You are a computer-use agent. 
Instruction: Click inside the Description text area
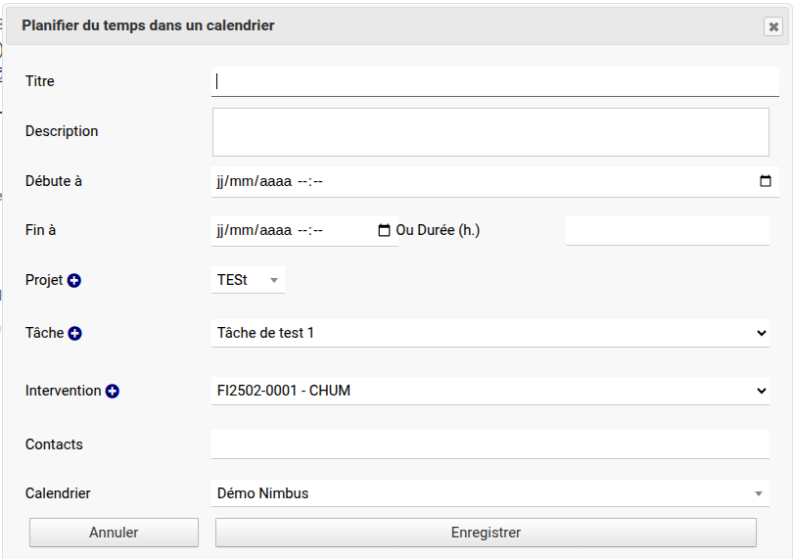490,131
